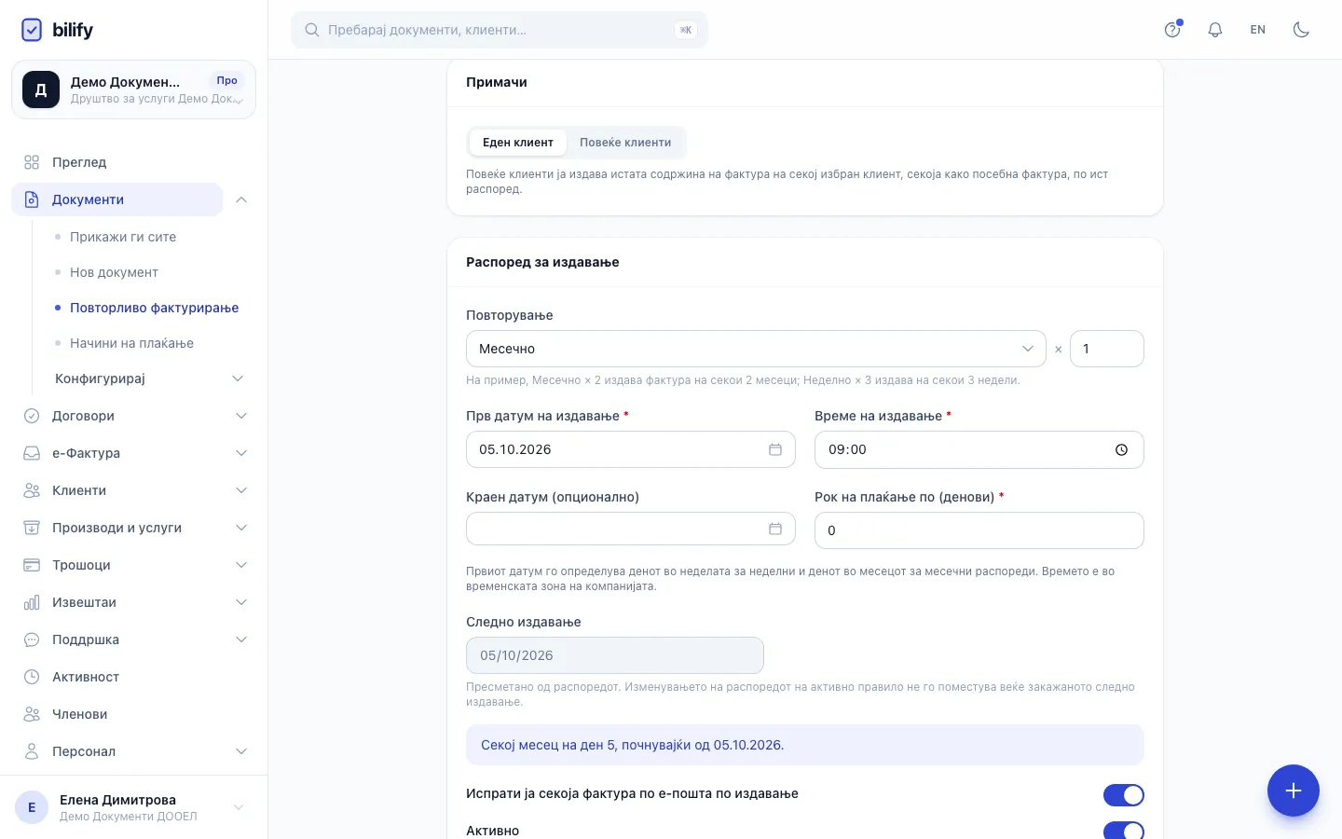Select the Повеќе клиенти option
Image resolution: width=1342 pixels, height=839 pixels.
(625, 143)
